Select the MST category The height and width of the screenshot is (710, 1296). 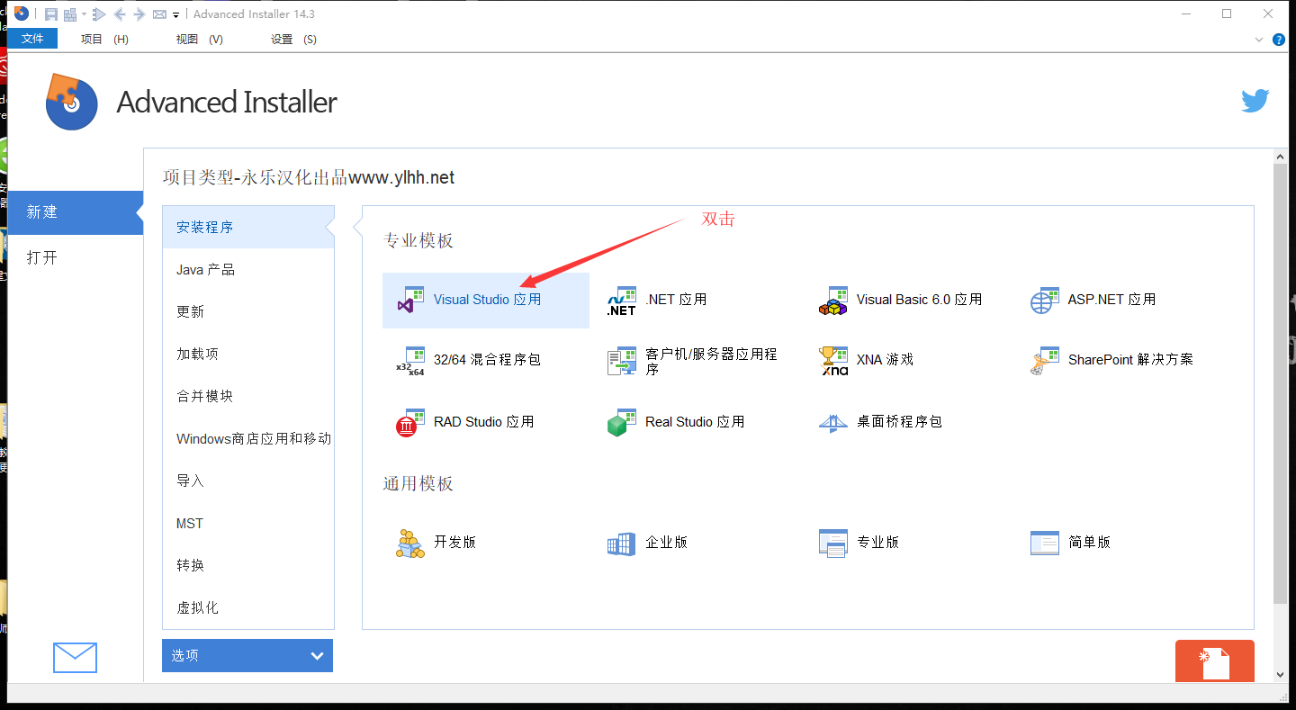coord(248,523)
